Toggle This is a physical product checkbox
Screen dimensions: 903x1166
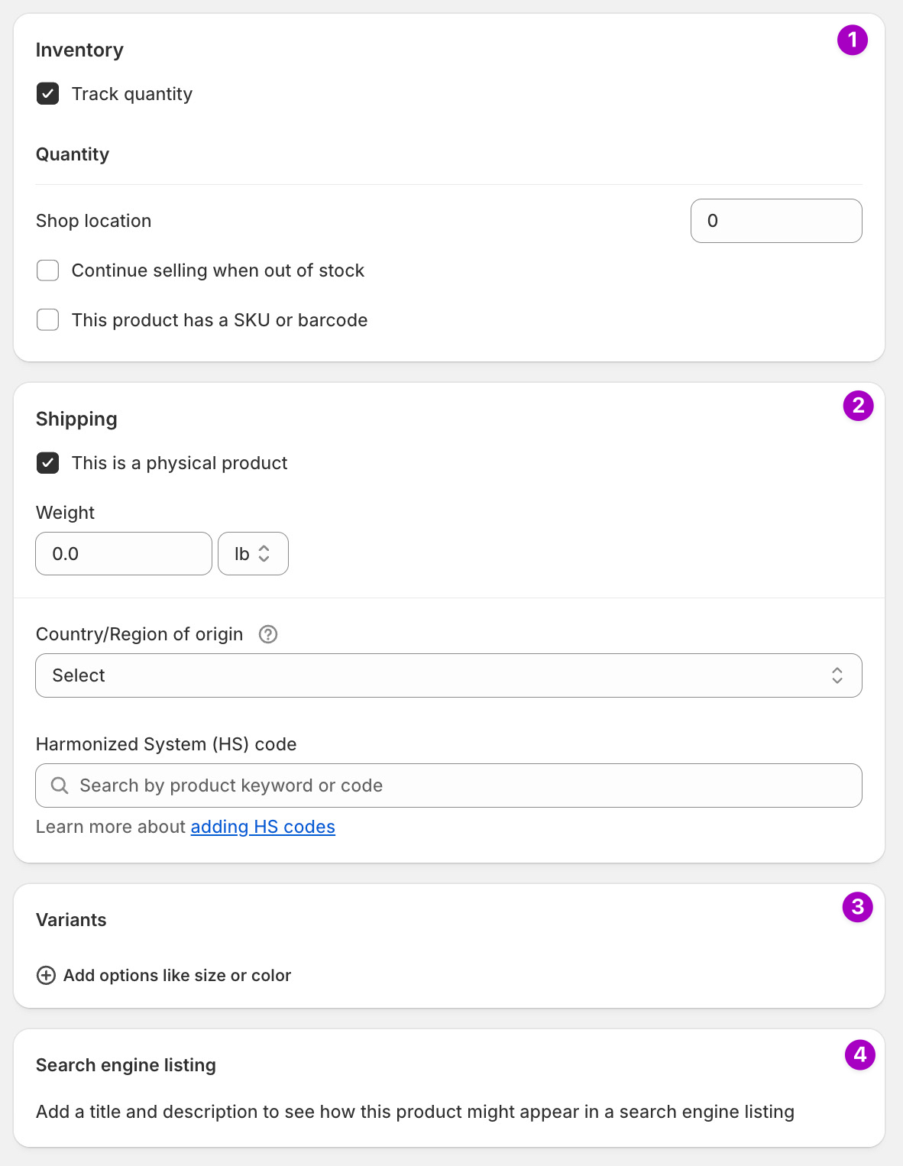pyautogui.click(x=48, y=463)
